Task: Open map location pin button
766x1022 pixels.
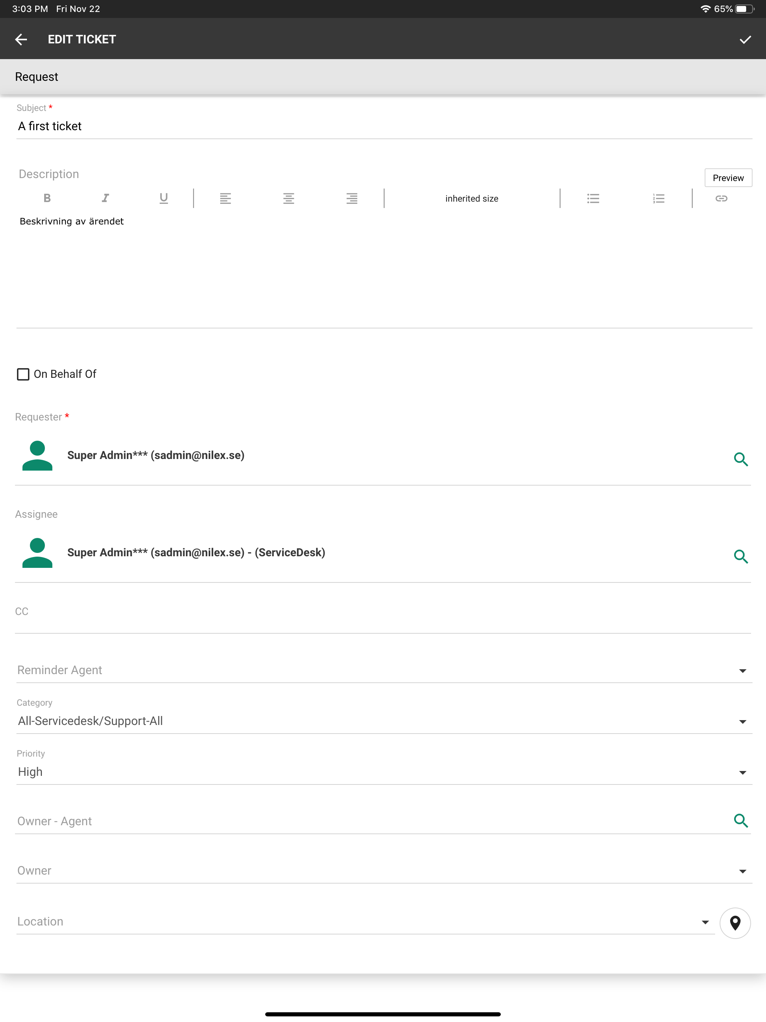Action: [x=735, y=922]
